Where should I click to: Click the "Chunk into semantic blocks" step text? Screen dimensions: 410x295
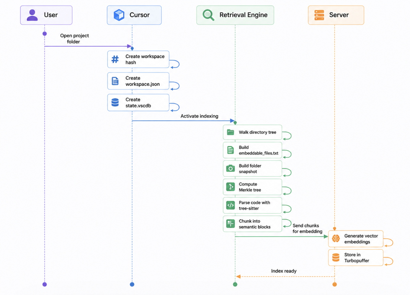click(255, 224)
